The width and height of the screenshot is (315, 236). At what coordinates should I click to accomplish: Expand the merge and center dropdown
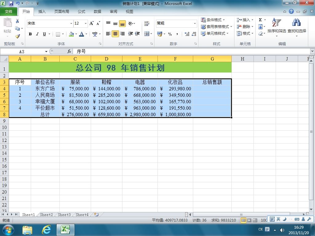(x=151, y=34)
